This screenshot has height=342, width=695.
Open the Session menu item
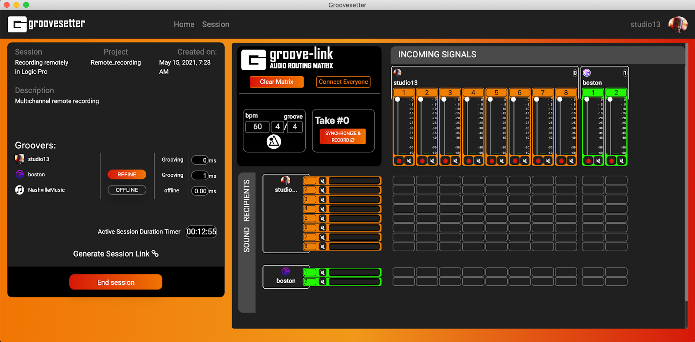point(215,24)
